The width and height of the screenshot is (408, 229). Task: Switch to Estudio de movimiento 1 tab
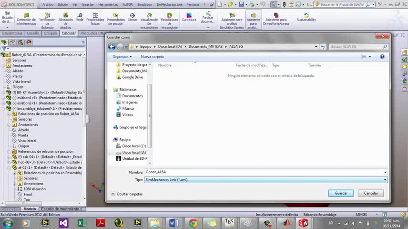click(x=61, y=209)
